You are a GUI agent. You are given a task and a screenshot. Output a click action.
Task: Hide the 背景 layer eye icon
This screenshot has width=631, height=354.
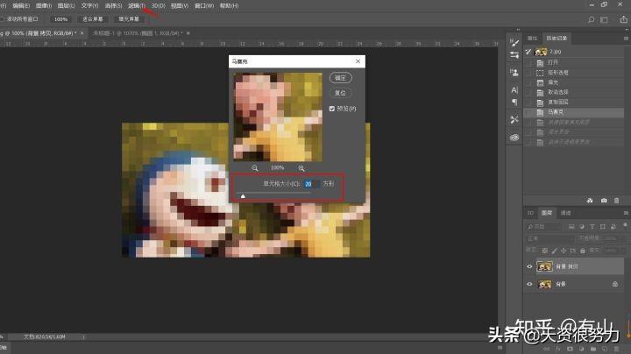[529, 284]
